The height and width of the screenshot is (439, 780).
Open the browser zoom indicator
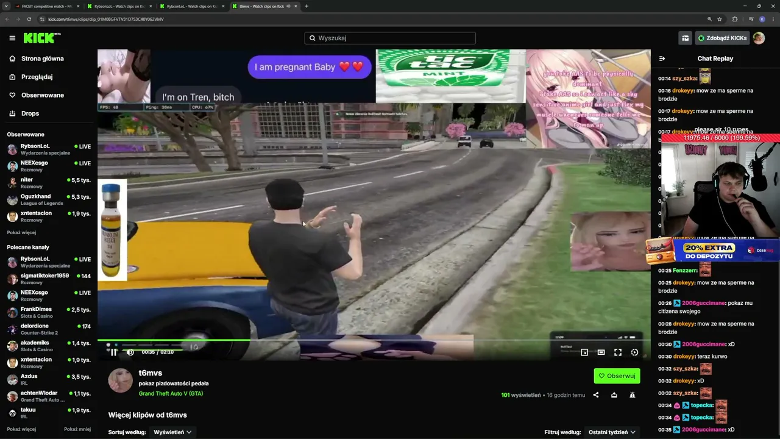click(x=709, y=19)
